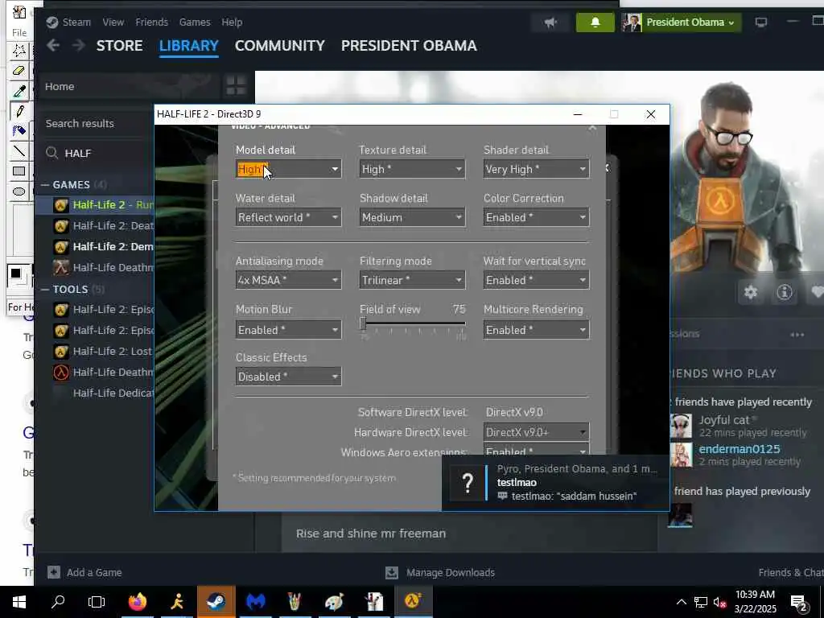Click the Steam back arrow

(x=53, y=45)
